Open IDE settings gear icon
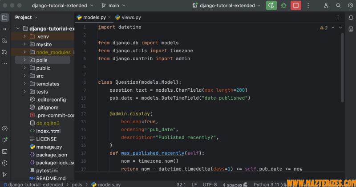 (351, 5)
